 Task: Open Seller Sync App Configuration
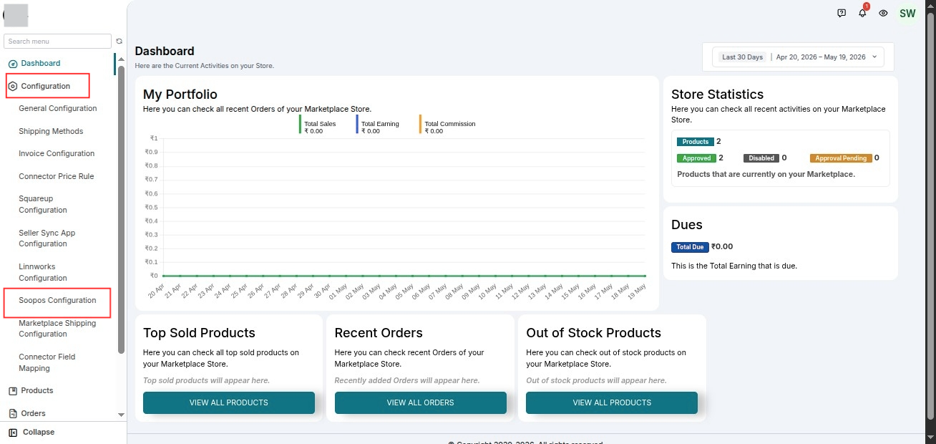click(x=47, y=238)
